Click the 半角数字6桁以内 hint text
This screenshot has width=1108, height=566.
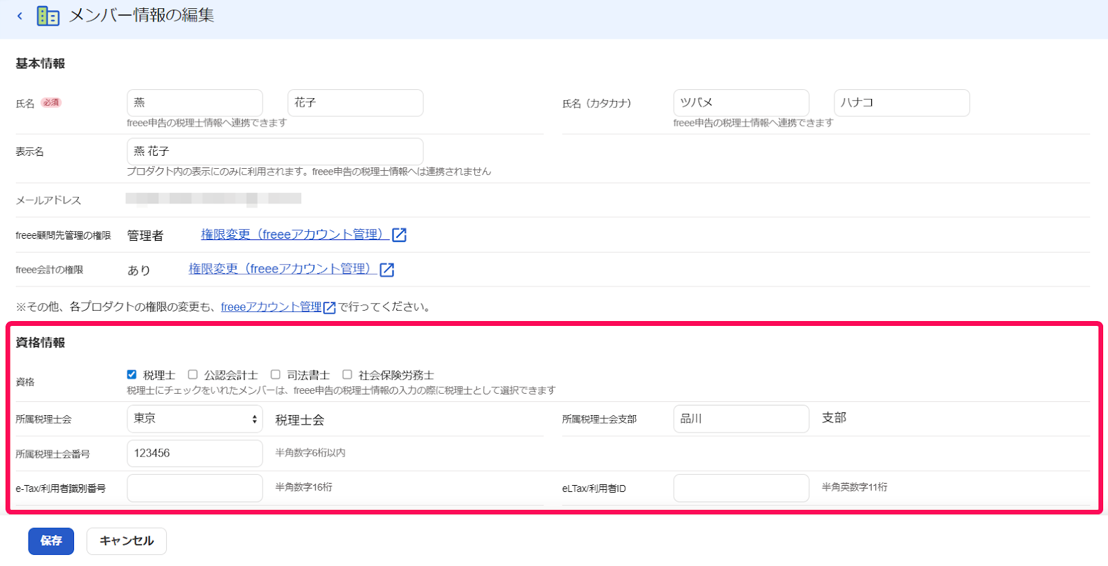tap(310, 453)
